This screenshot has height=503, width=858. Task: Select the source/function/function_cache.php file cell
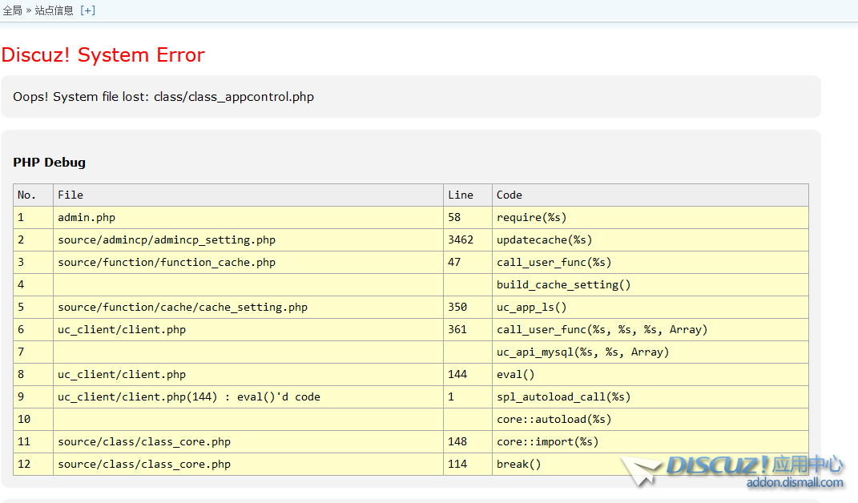coord(248,262)
